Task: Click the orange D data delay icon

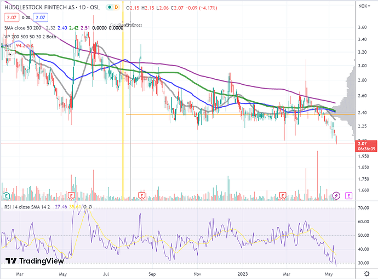Action: coord(116,8)
